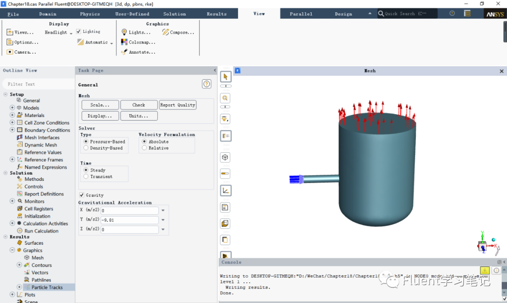The height and width of the screenshot is (303, 507).
Task: Open the Y gravity field dropdown arrow
Action: coord(163,220)
